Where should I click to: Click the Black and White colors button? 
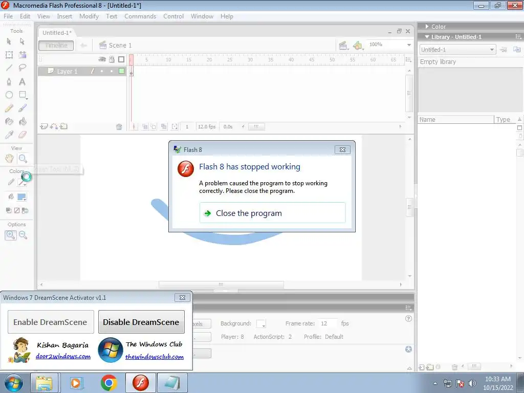pos(9,210)
